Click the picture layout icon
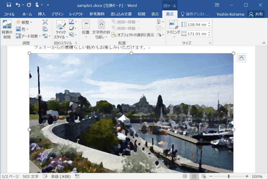The width and height of the screenshot is (268, 180). click(x=71, y=35)
